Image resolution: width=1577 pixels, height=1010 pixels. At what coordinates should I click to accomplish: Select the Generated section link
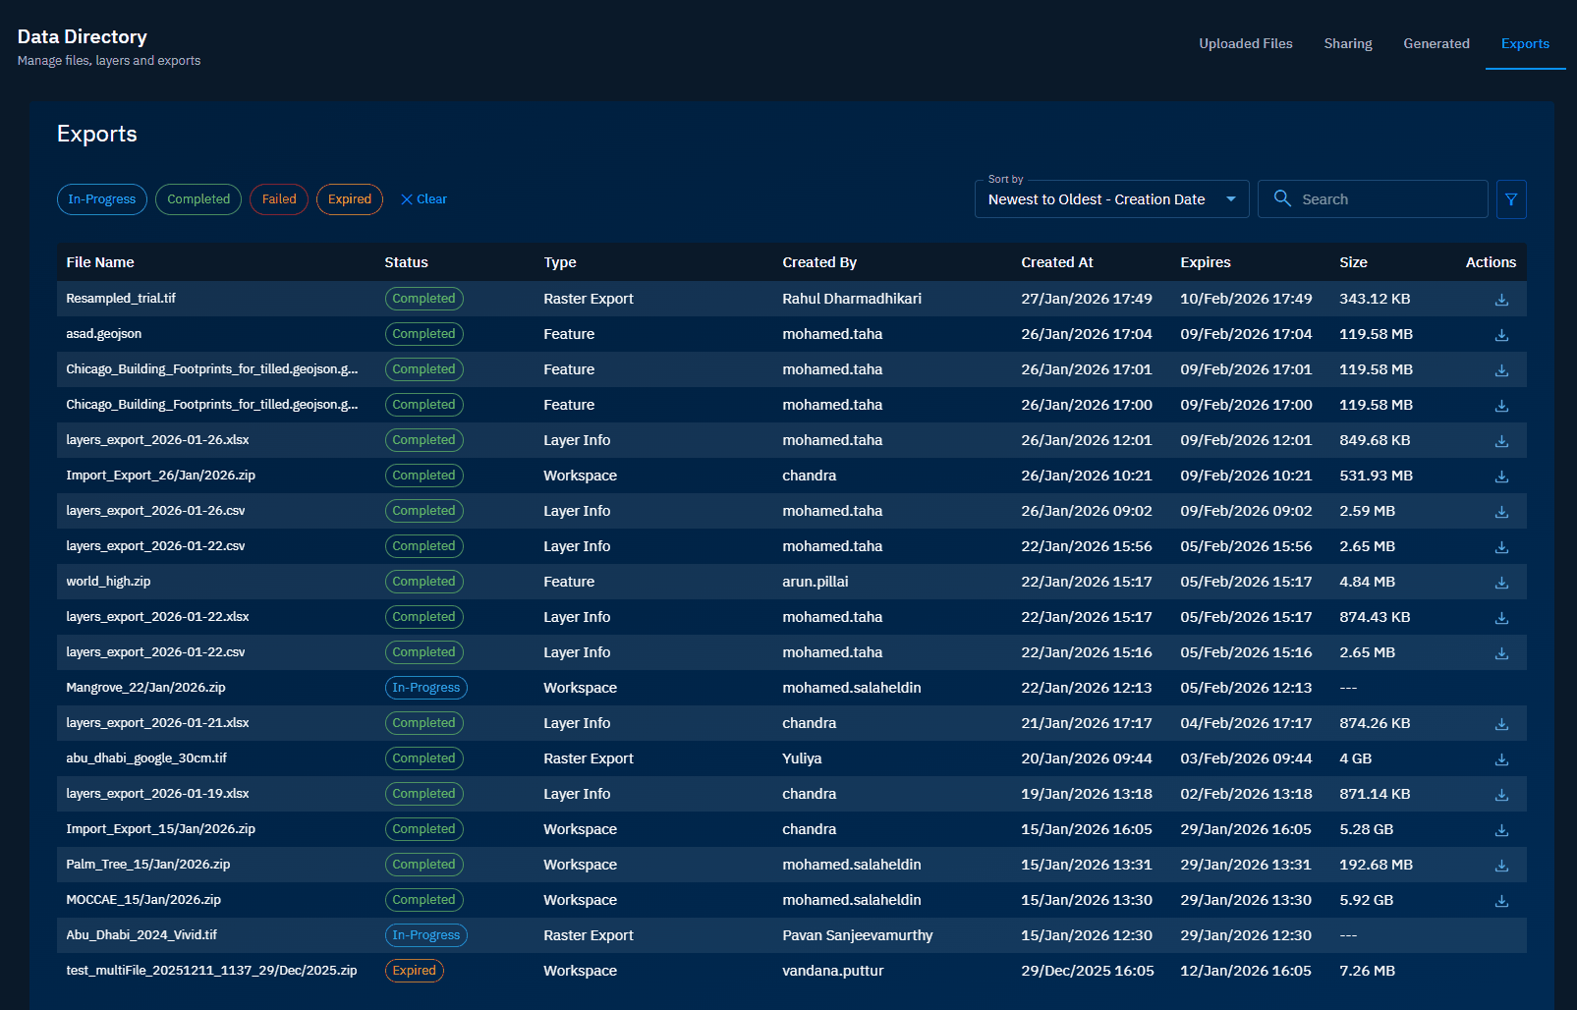click(x=1436, y=43)
